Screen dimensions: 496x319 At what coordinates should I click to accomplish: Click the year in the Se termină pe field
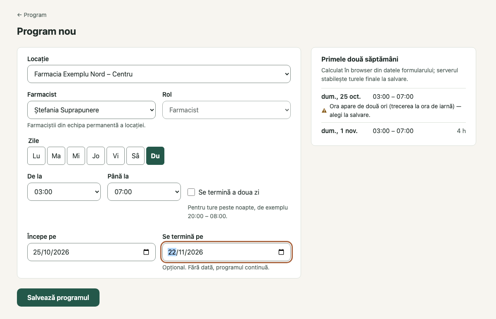tap(196, 252)
